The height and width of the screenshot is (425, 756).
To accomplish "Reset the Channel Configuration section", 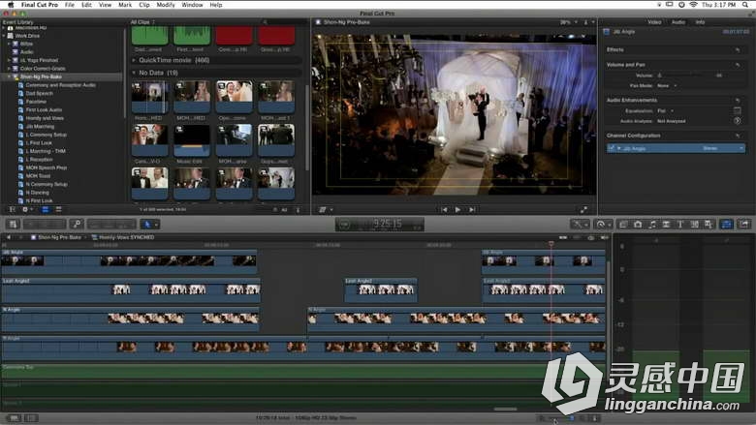I will tap(738, 136).
